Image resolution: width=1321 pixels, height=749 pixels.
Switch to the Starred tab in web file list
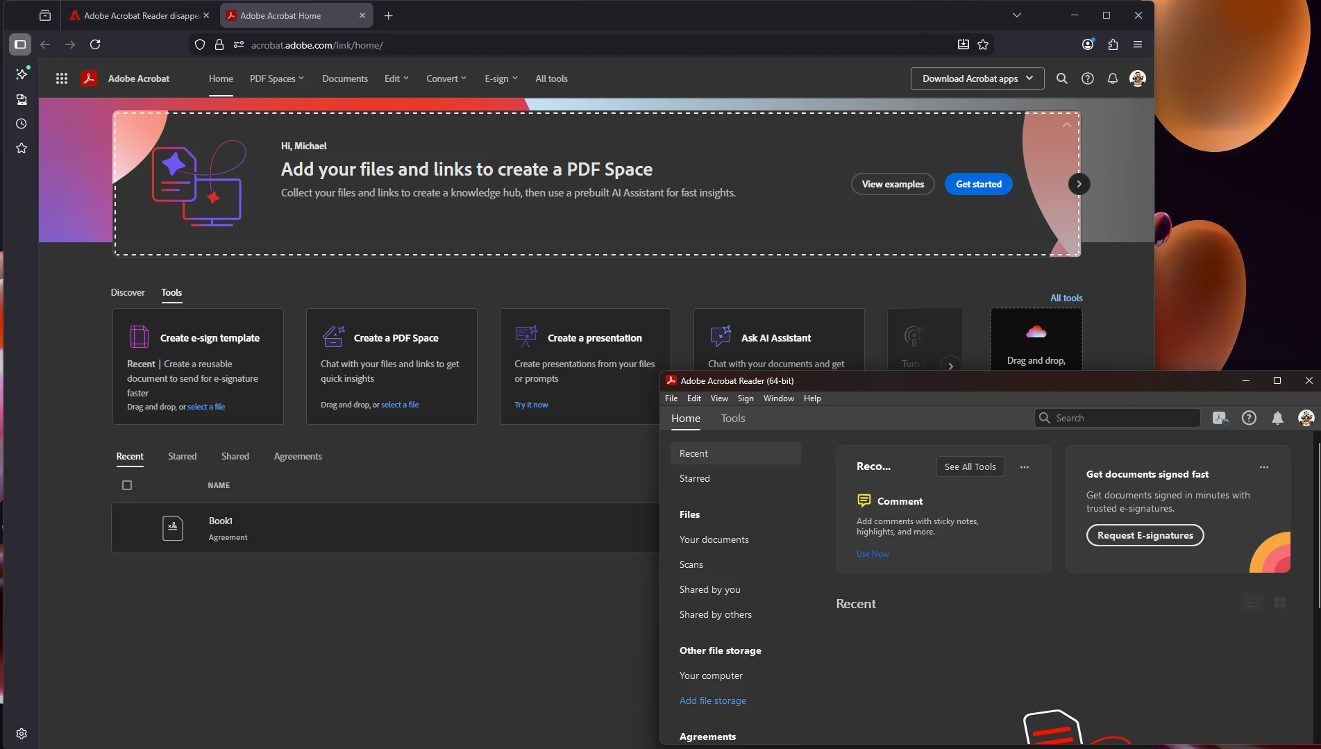(x=182, y=456)
